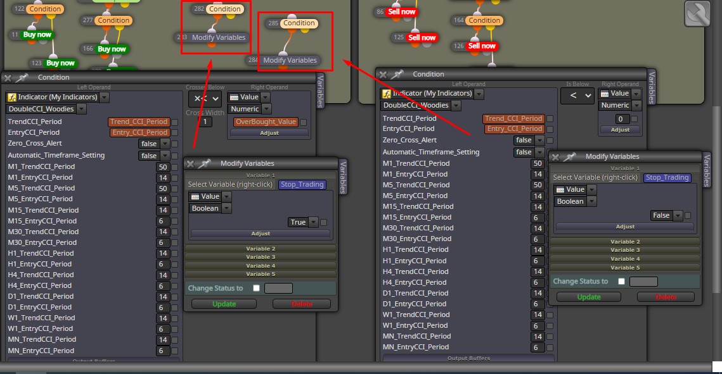The height and width of the screenshot is (374, 722).
Task: Toggle checkbox beside OverBought_Value
Action: click(x=304, y=122)
